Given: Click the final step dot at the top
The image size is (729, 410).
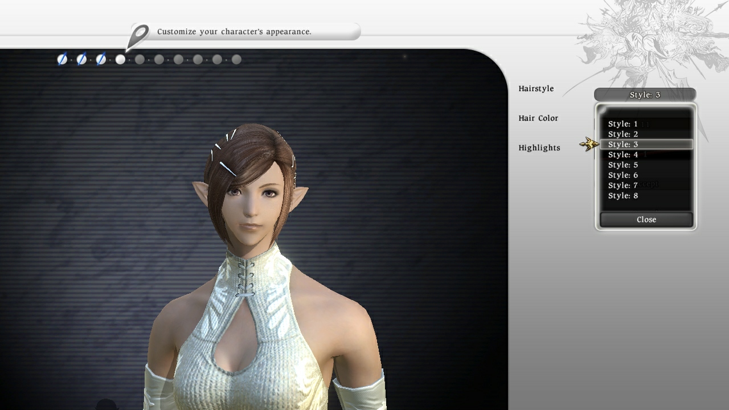Looking at the screenshot, I should 236,59.
